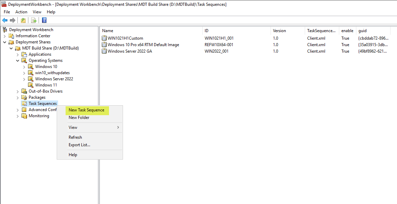Select the Applications node in the tree
This screenshot has height=204, width=397.
[39, 54]
